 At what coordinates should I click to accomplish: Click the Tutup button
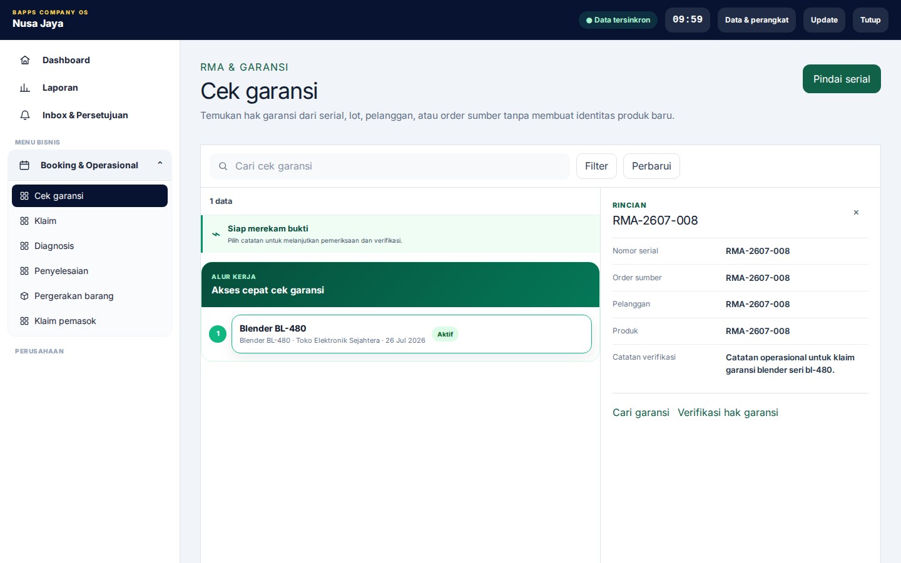click(870, 20)
